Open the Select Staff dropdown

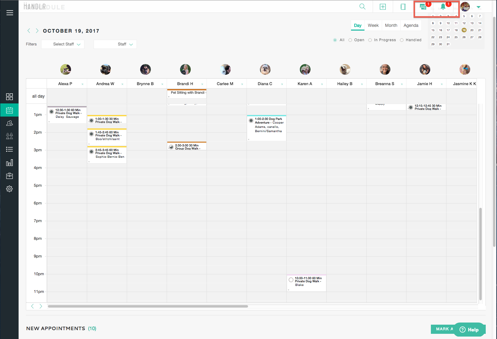tap(63, 44)
